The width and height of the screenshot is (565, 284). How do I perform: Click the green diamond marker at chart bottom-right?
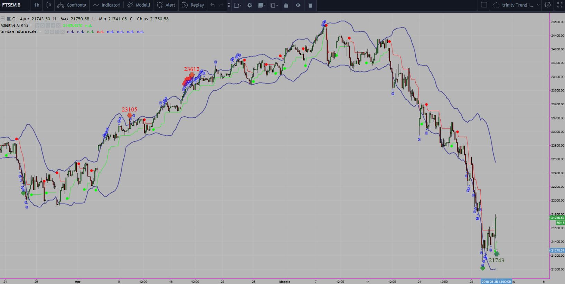coord(483,268)
